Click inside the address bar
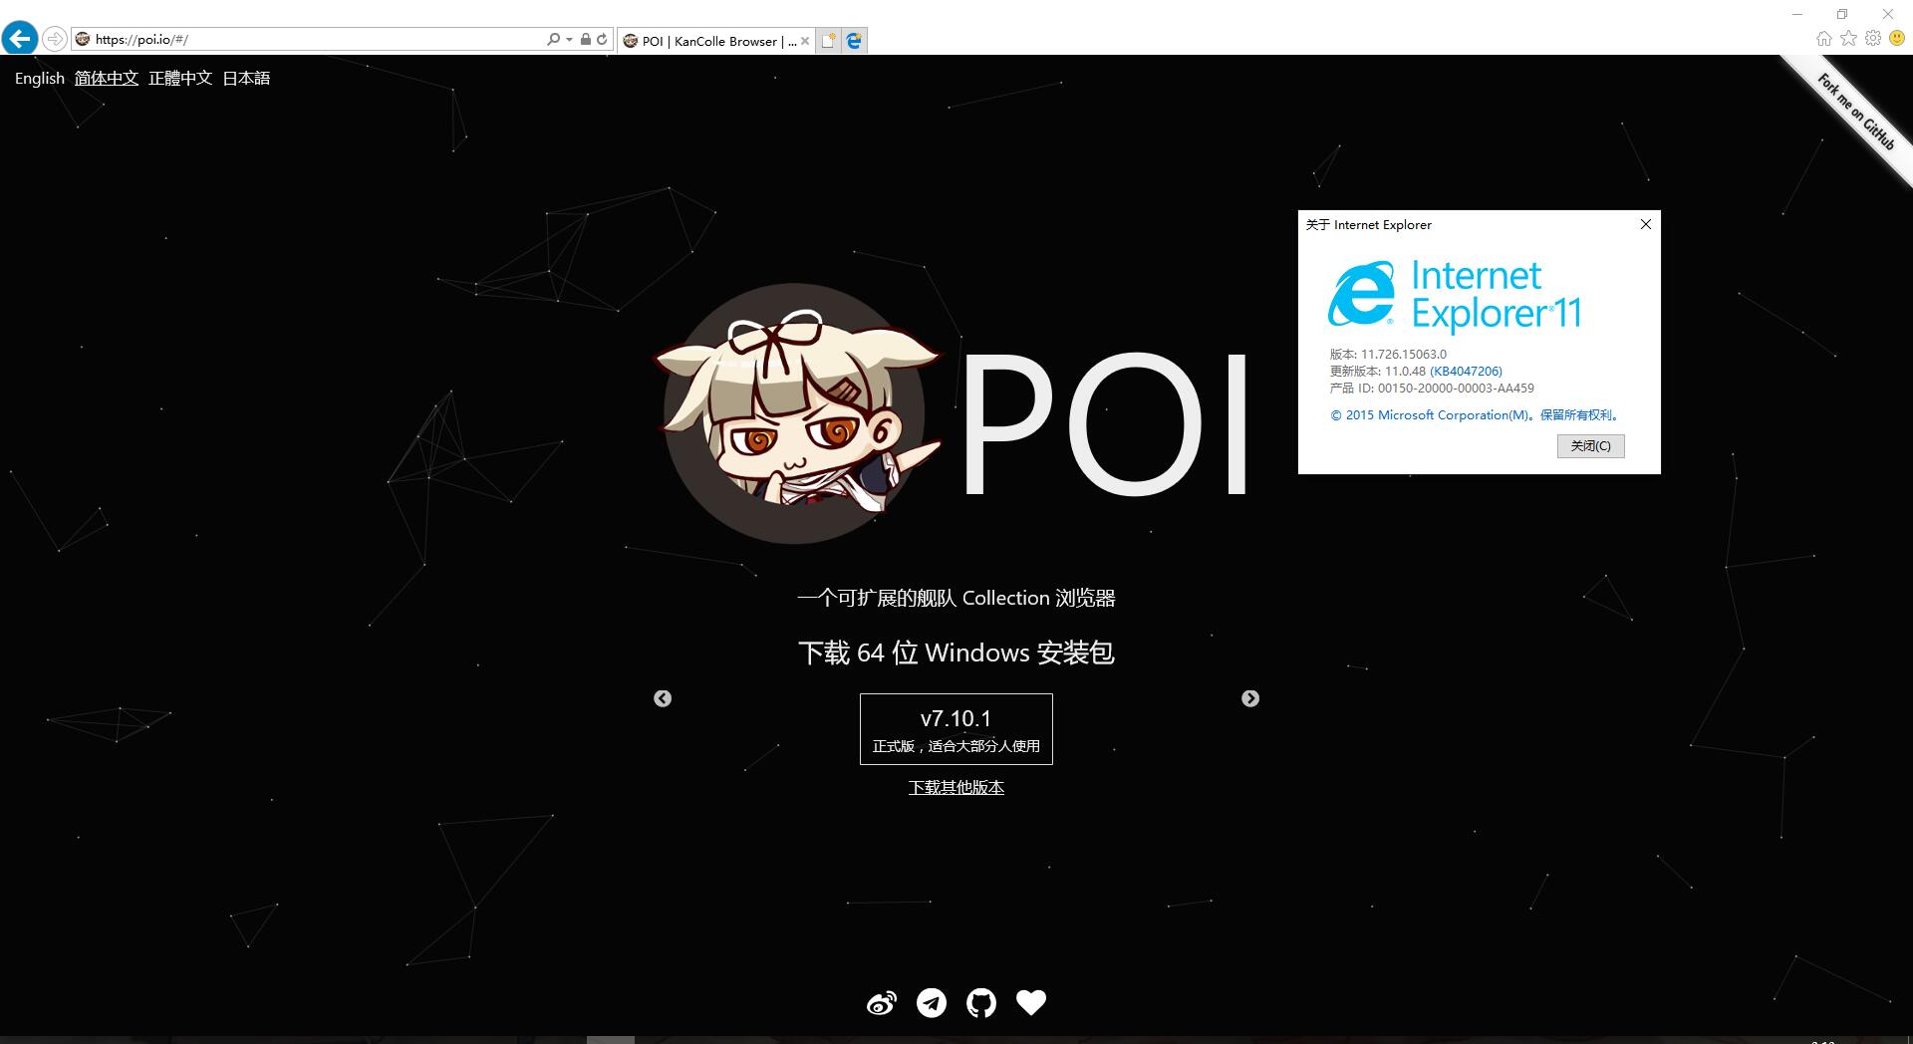 (x=299, y=40)
